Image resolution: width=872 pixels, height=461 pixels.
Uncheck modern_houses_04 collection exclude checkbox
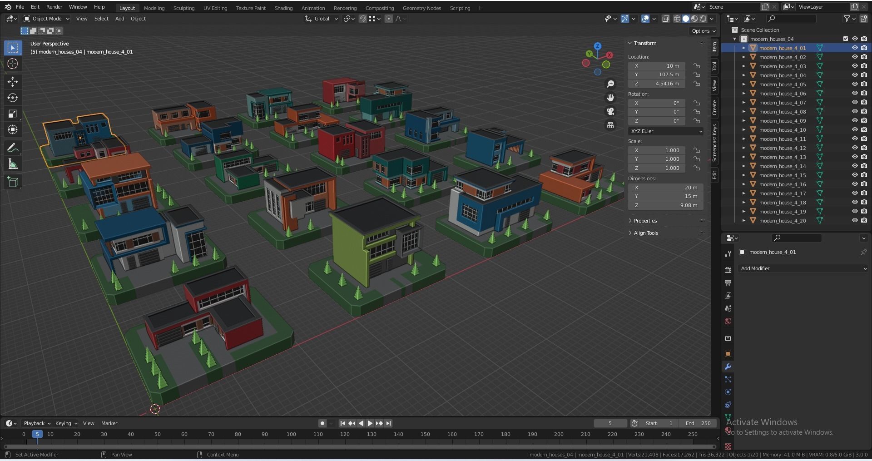(846, 39)
